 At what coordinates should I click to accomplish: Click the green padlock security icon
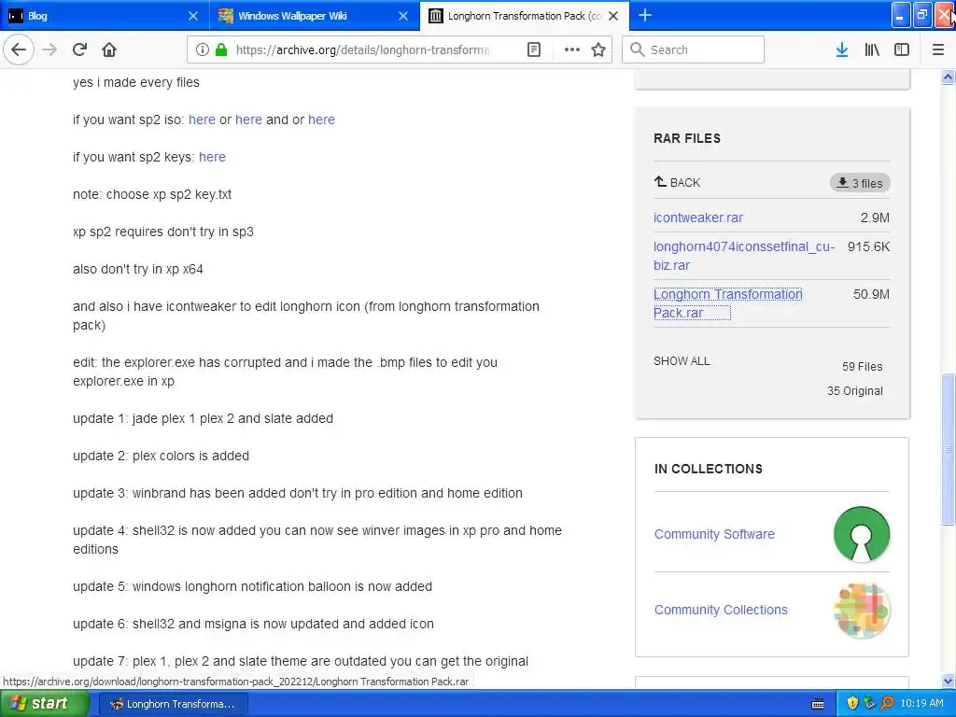(x=221, y=49)
